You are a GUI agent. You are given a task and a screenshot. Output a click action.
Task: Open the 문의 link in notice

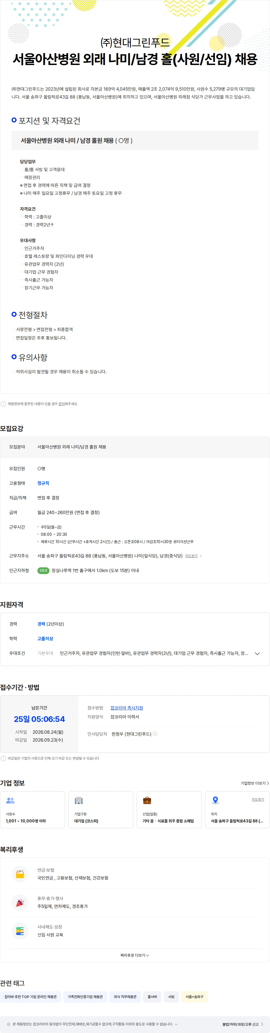click(x=61, y=404)
